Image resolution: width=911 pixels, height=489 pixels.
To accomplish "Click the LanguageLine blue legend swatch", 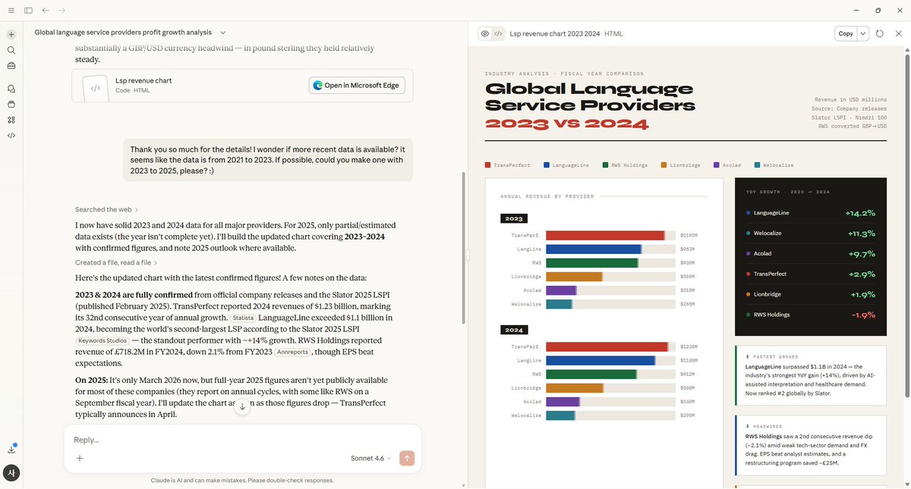I will click(547, 165).
